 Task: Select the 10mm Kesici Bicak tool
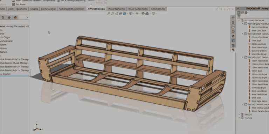(x=260, y=61)
